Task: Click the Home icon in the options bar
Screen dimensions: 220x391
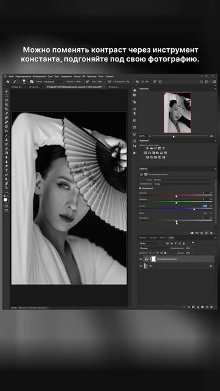Action: 8,81
